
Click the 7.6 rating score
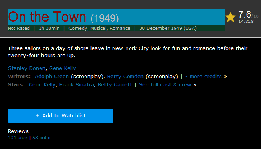tap(245, 14)
